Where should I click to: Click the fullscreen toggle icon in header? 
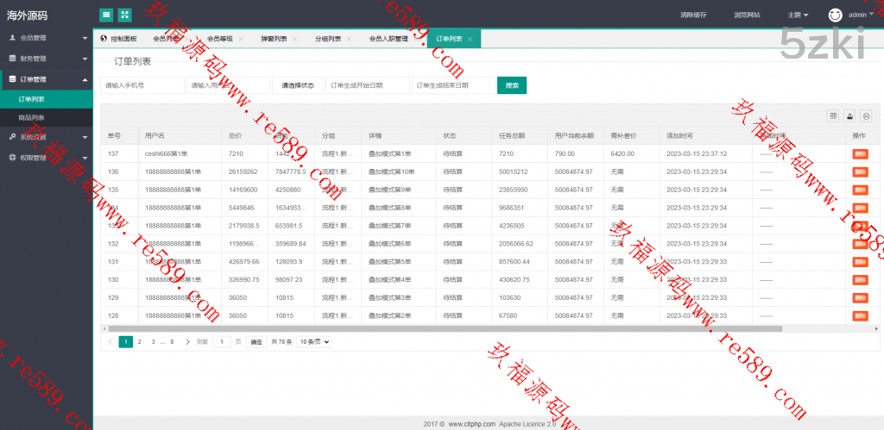click(125, 15)
